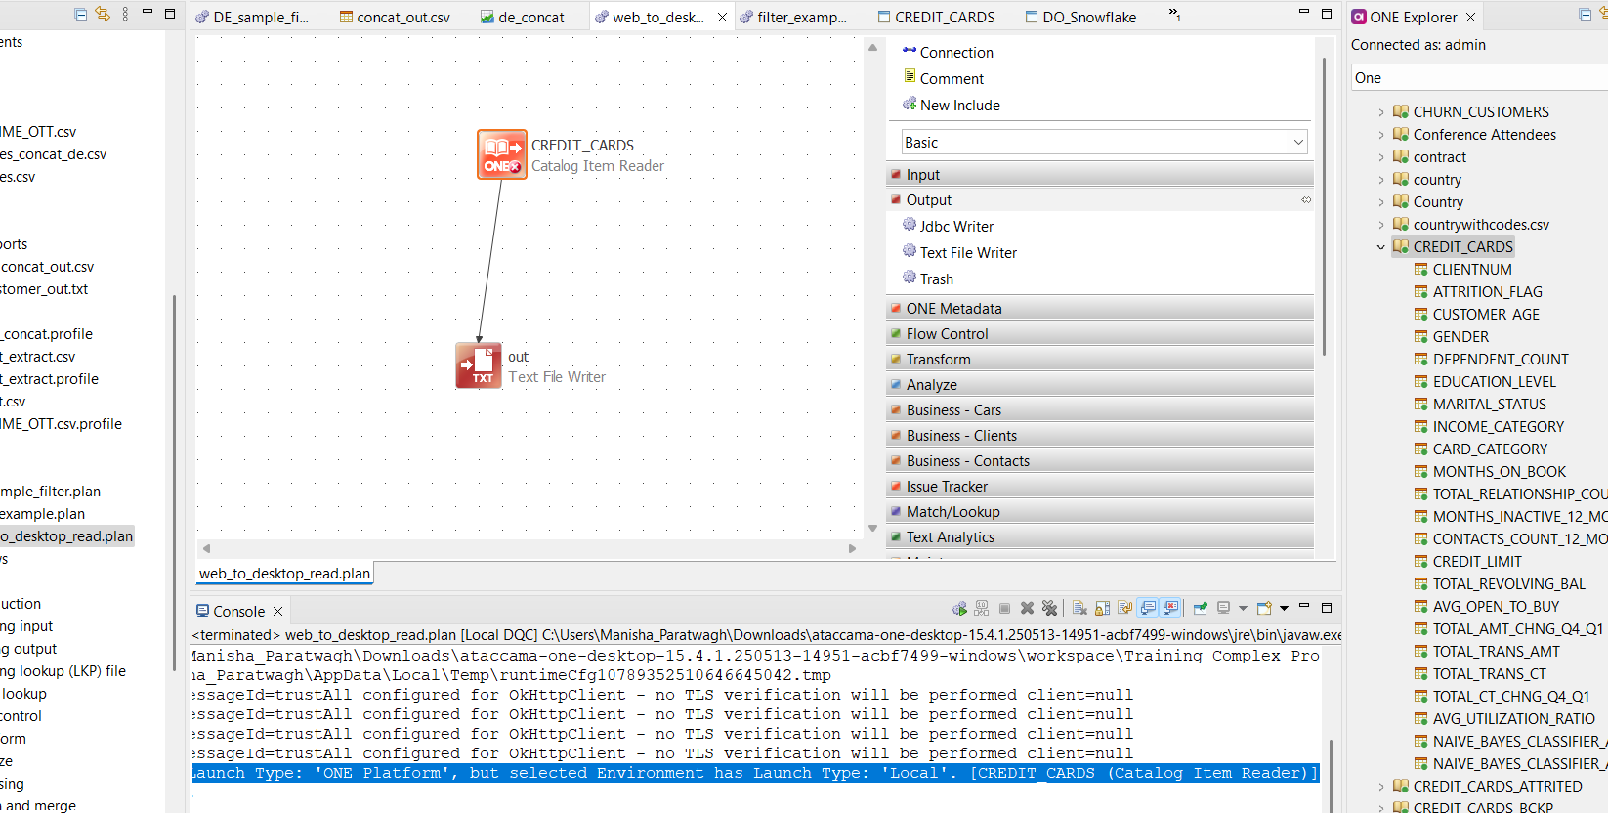This screenshot has width=1608, height=813.
Task: Pick the Jdbc Writer step
Action: (x=948, y=226)
